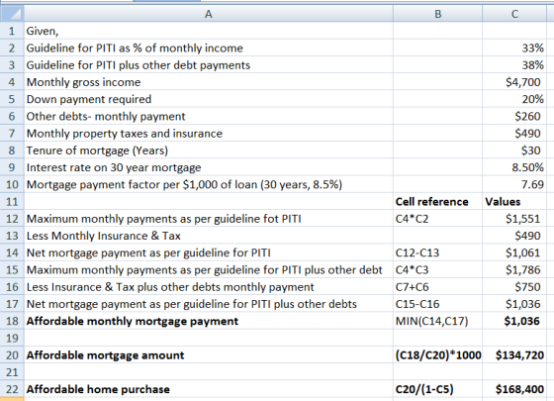Click 'Affordable mortgage amount' cell

click(x=209, y=355)
